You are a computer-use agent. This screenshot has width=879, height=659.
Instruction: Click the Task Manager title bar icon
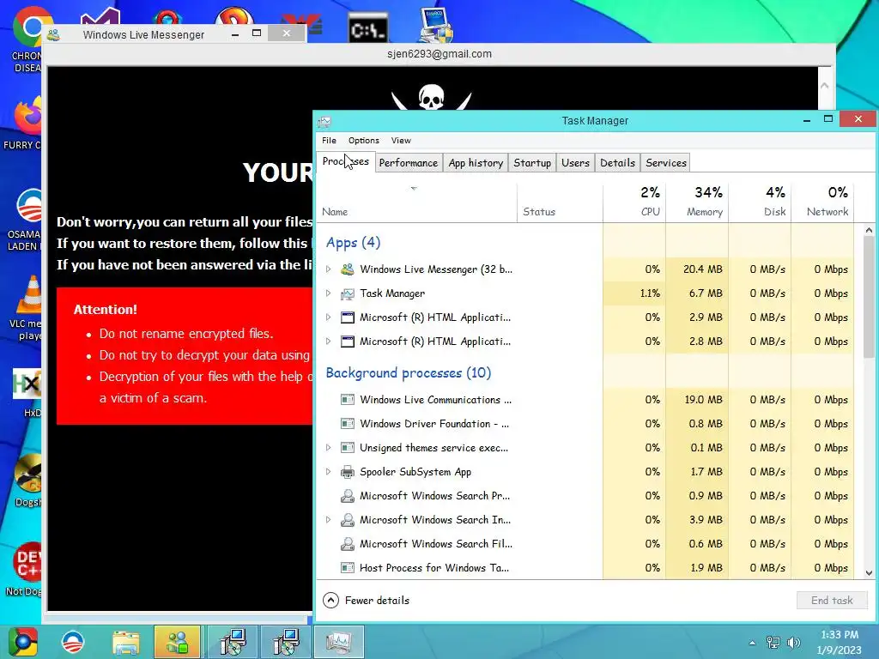point(324,121)
